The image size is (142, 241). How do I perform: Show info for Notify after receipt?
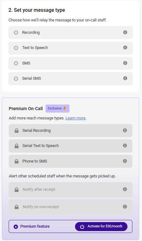(x=125, y=189)
